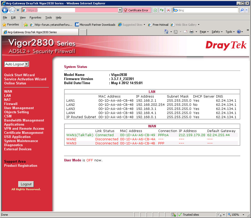The height and width of the screenshot is (218, 251).
Task: Click the browser Back arrow button
Action: (5, 10)
